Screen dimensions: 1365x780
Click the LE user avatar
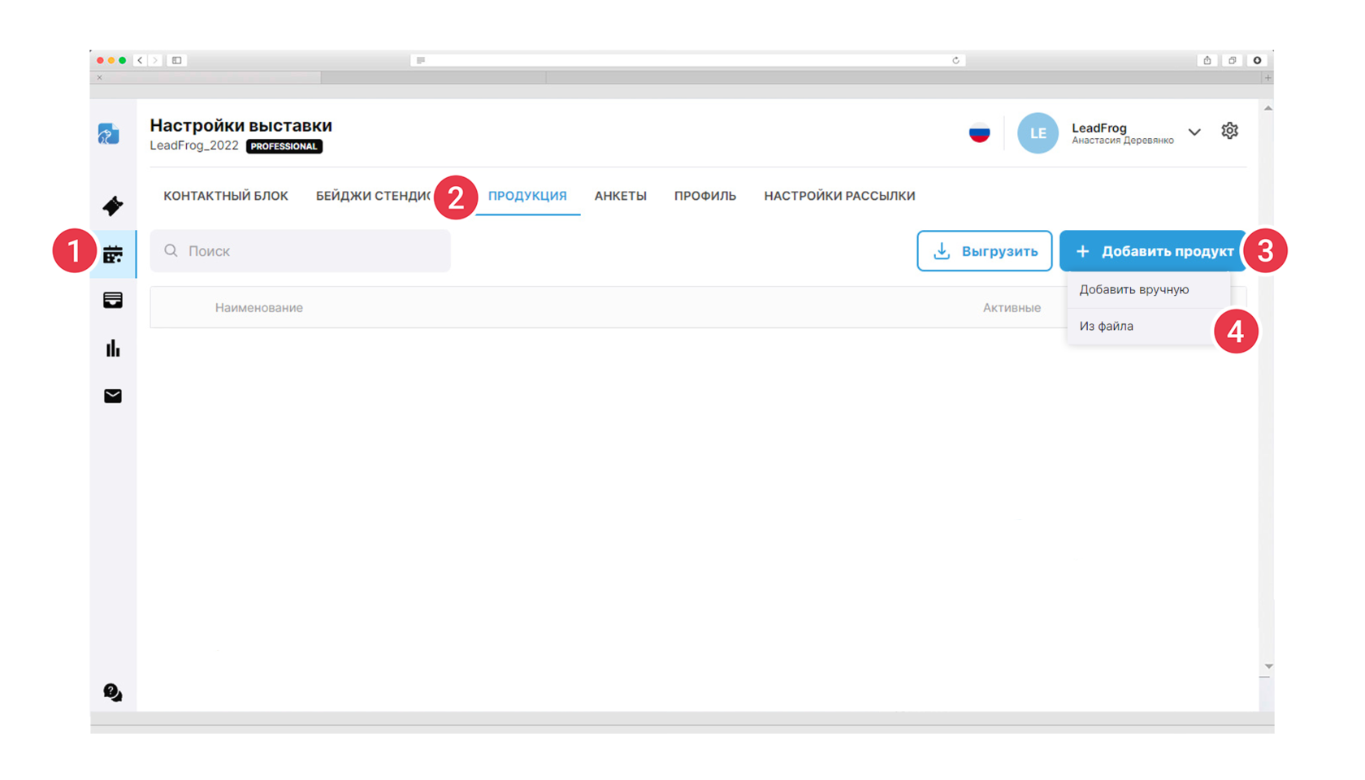click(1038, 133)
